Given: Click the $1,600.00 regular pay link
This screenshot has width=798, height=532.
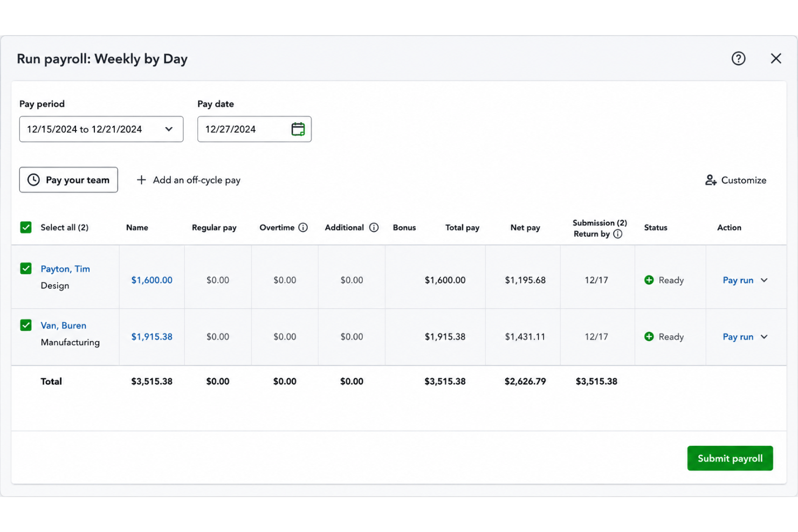Looking at the screenshot, I should click(x=152, y=280).
